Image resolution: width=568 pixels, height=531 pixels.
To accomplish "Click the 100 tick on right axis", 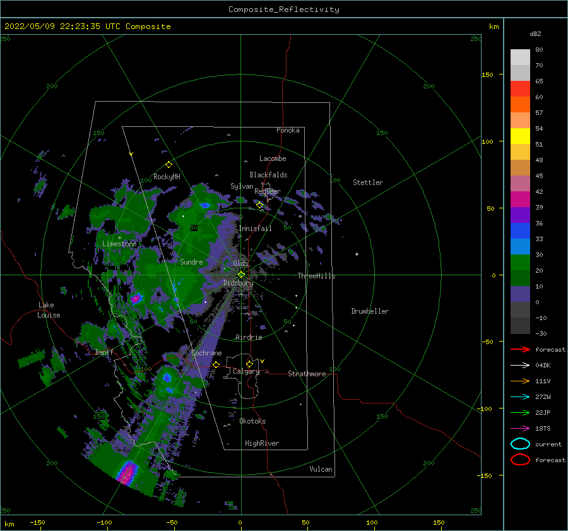I will [x=487, y=141].
